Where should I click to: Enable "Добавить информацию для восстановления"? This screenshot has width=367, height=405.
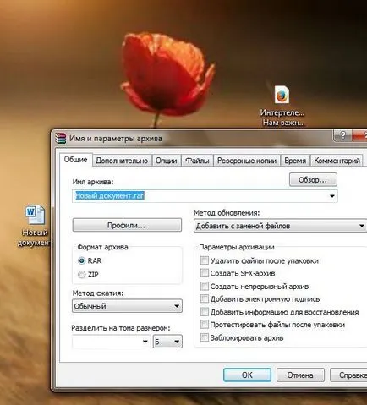(x=205, y=312)
